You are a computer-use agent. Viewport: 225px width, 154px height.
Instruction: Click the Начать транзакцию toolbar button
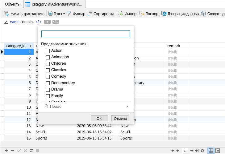pyautogui.click(x=24, y=14)
